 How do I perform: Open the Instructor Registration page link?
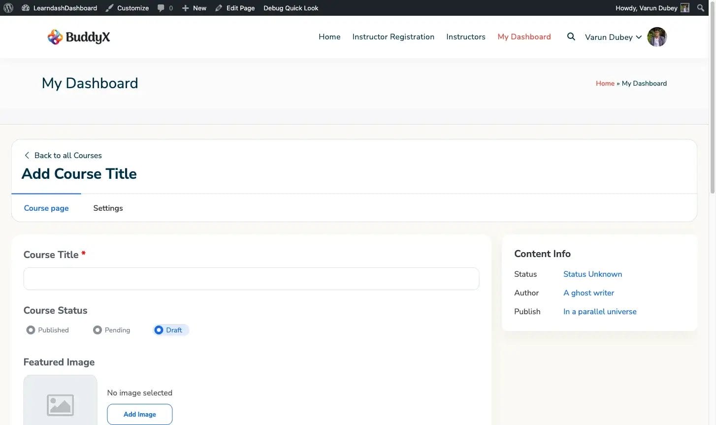[x=393, y=37]
